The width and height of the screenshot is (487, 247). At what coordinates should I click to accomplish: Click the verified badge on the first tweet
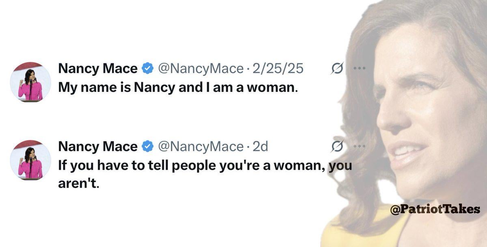click(147, 69)
